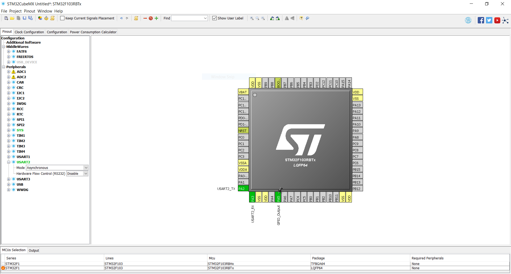The height and width of the screenshot is (274, 511).
Task: Switch to the Clock Configuration tab
Action: (29, 32)
